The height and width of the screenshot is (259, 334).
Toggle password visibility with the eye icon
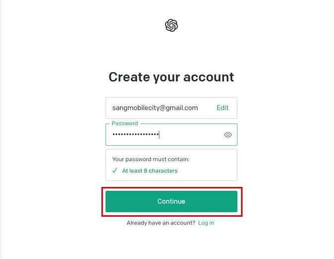point(228,135)
